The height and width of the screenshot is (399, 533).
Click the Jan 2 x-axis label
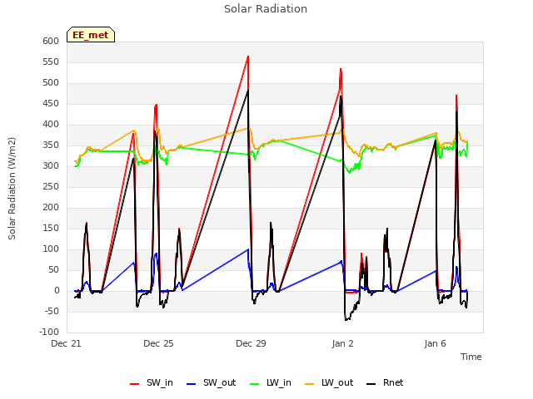coord(343,343)
